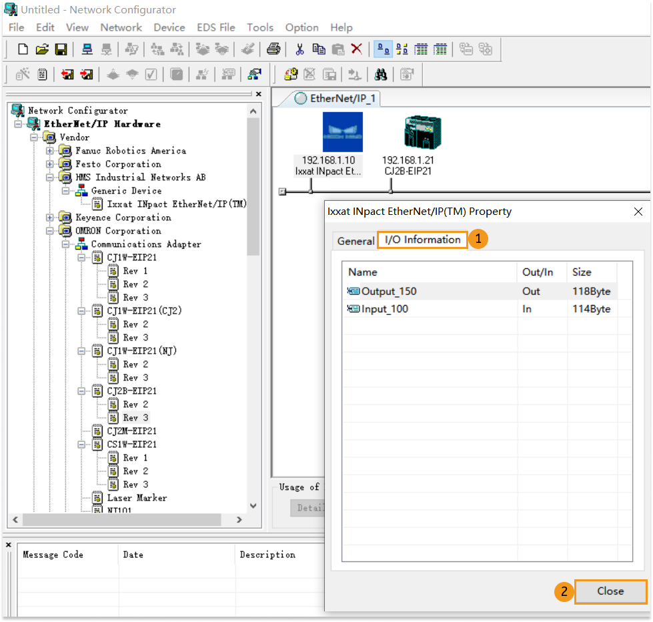Copy the selected device

318,49
